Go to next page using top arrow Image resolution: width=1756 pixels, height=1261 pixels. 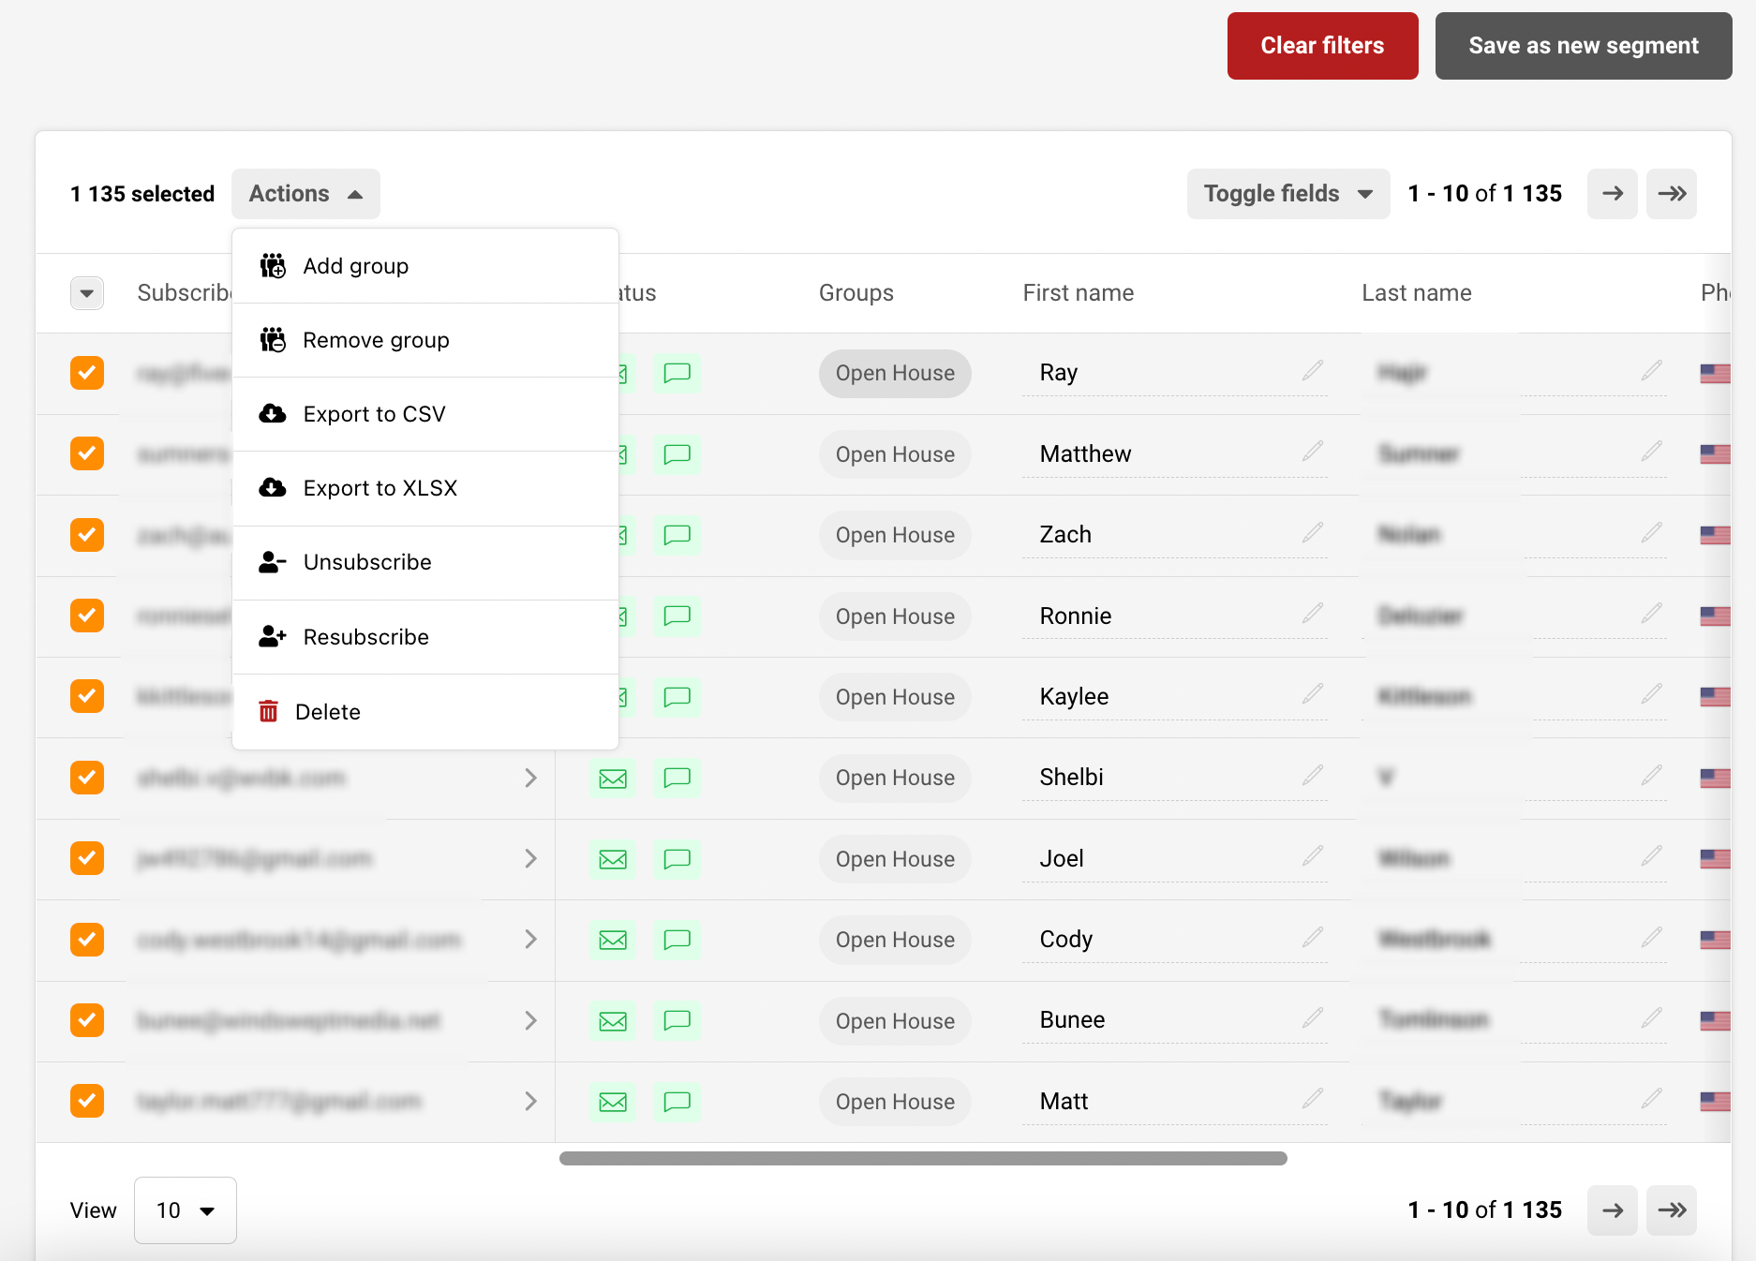(x=1612, y=194)
